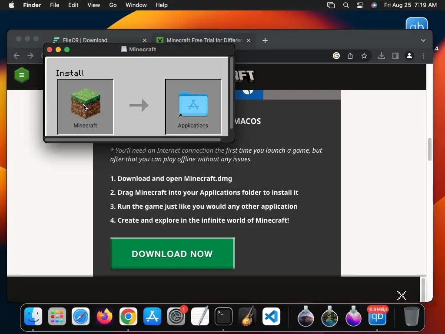Click the Siri menu bar icon

(374, 5)
